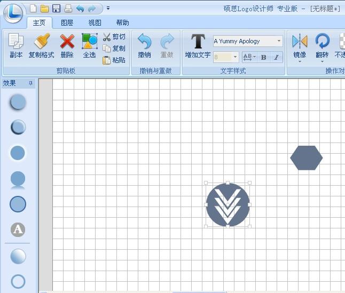This screenshot has height=293, width=345.
Task: Click the 撤销 undo arrow in ribbon
Action: 144,42
